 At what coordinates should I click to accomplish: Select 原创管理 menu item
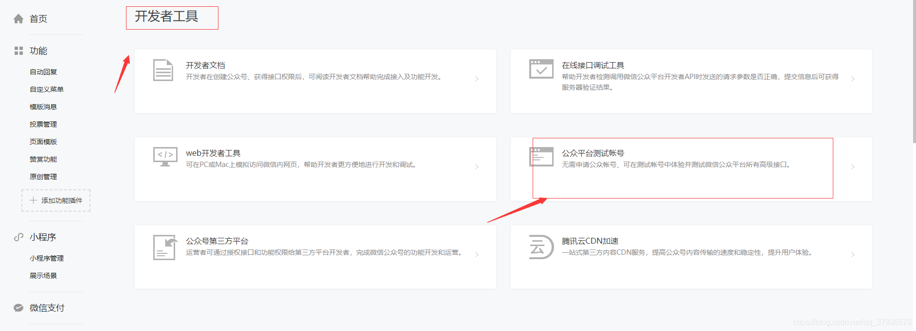pyautogui.click(x=43, y=177)
